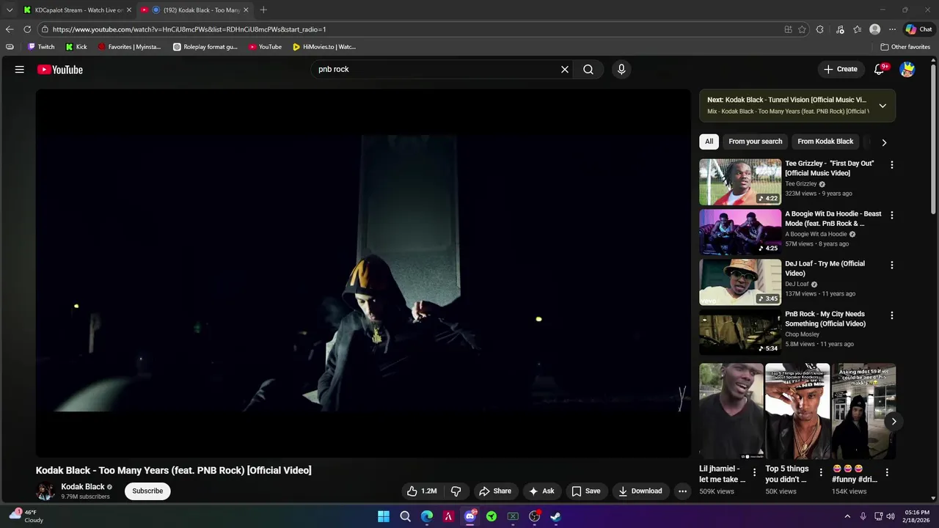
Task: Ask about this video
Action: point(542,491)
